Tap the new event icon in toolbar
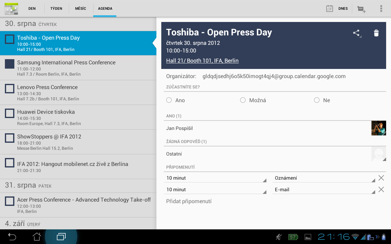The height and width of the screenshot is (244, 391). pyautogui.click(x=362, y=9)
